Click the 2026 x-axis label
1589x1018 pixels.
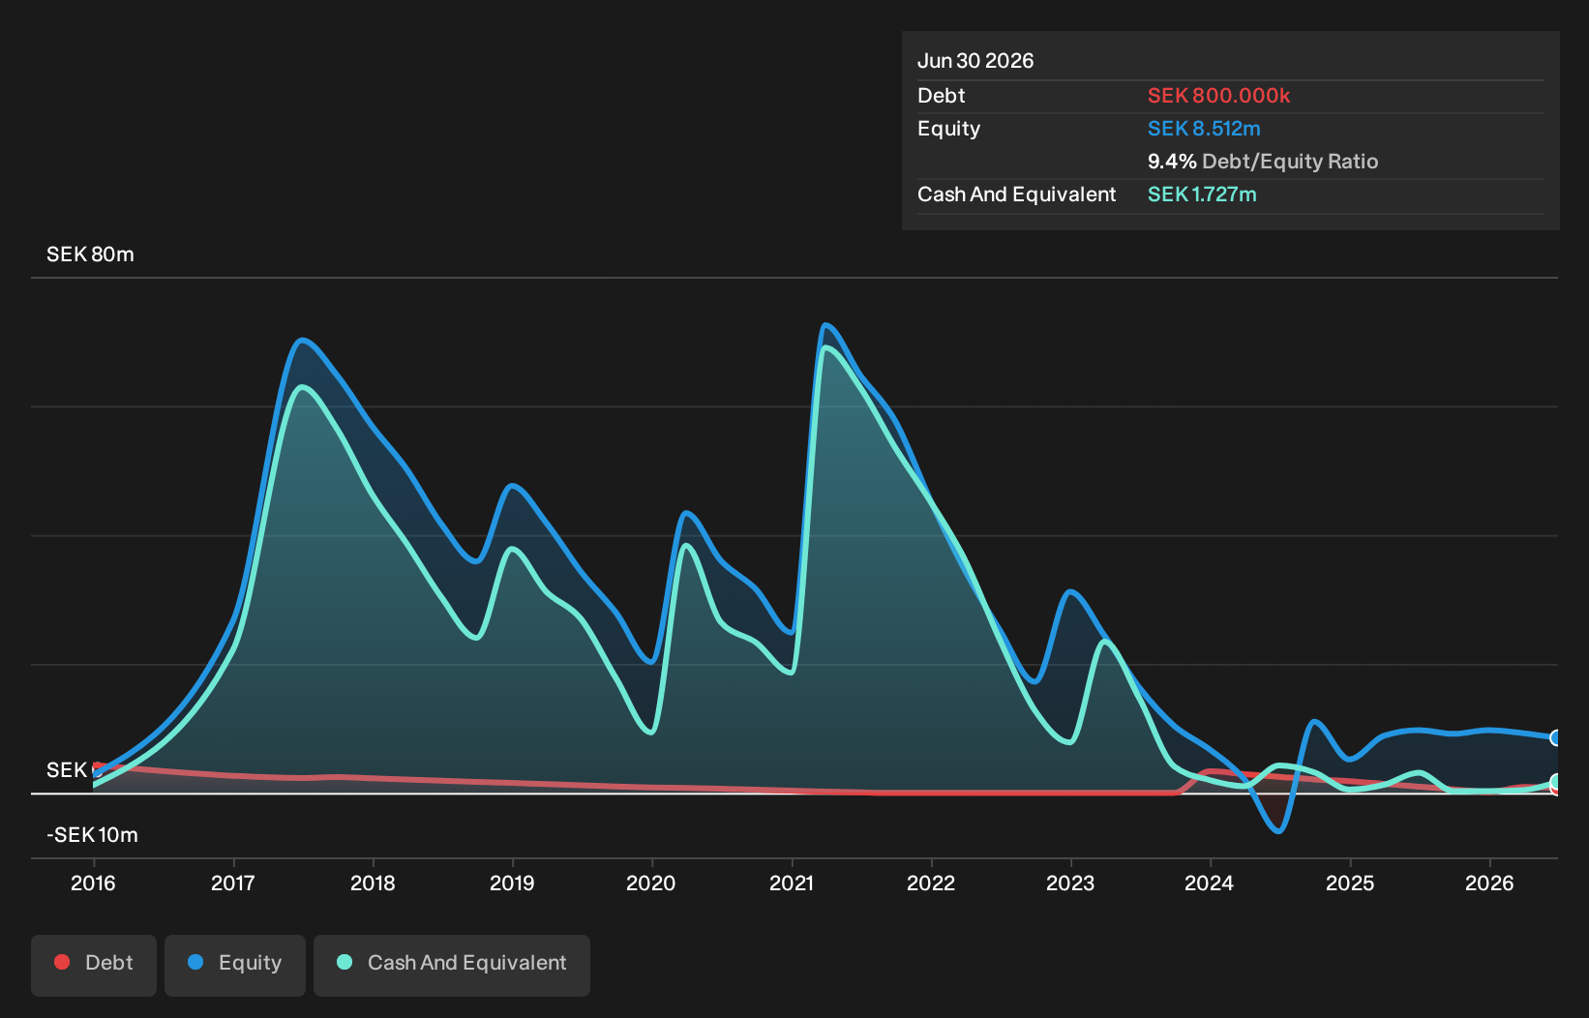1489,883
